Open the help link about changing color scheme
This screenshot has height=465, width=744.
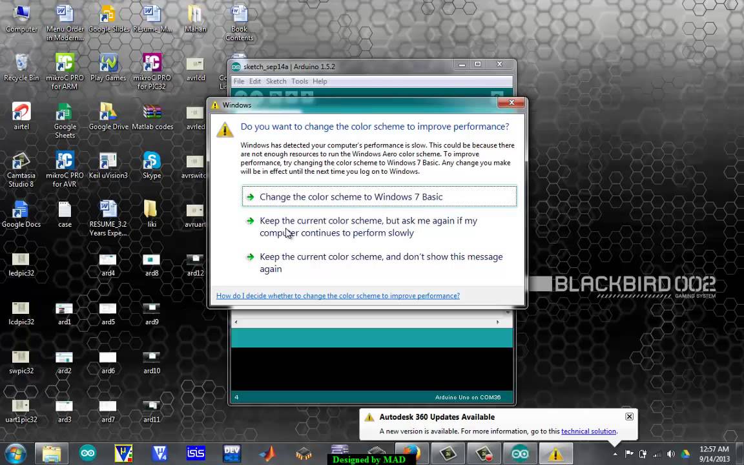[338, 296]
